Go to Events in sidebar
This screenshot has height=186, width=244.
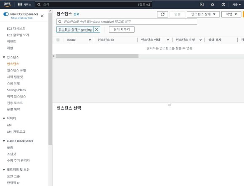[11, 42]
